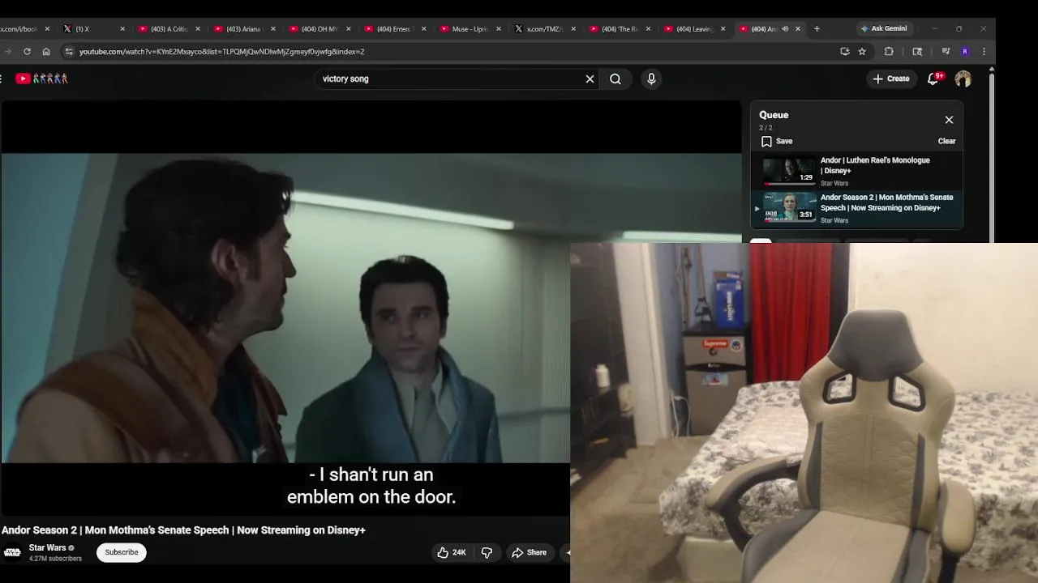Start voice search with microphone icon
Image resolution: width=1038 pixels, height=583 pixels.
pyautogui.click(x=651, y=79)
